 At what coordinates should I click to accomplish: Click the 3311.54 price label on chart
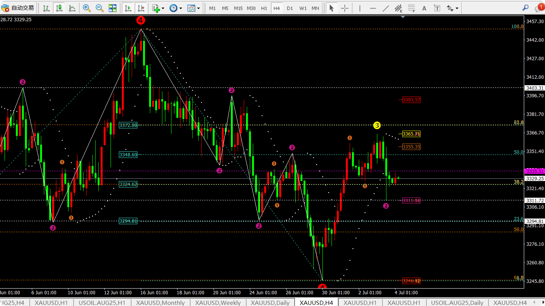411,200
